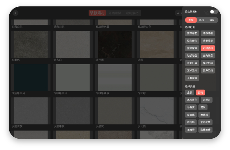Choose the 墙布墙板 industry button
This screenshot has width=230, height=150.
pos(208,33)
